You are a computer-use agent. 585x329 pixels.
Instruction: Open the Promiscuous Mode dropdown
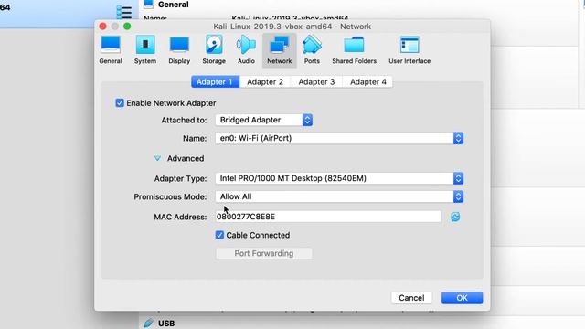click(x=339, y=196)
